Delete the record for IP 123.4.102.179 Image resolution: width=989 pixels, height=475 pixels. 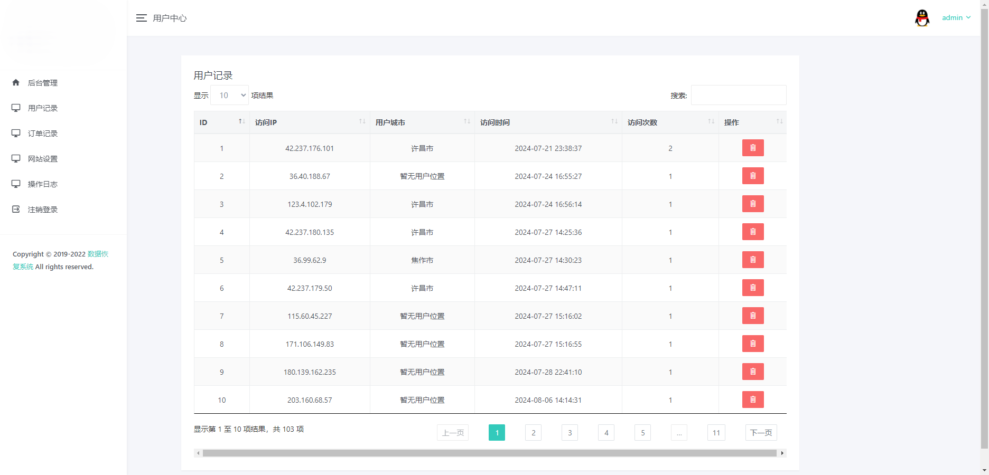pyautogui.click(x=753, y=204)
